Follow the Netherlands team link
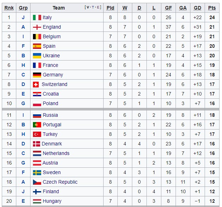The image size is (222, 207). [x=56, y=153]
